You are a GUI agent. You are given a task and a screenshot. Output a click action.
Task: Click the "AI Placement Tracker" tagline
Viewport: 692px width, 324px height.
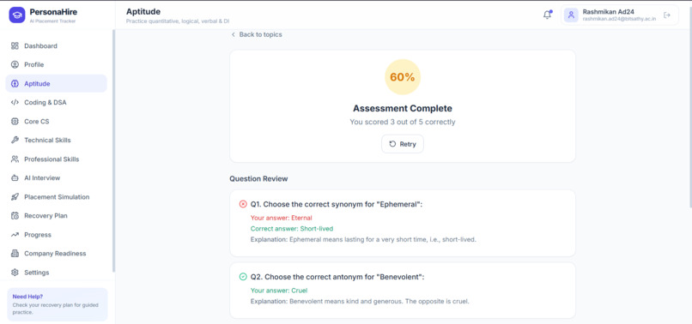pos(52,21)
